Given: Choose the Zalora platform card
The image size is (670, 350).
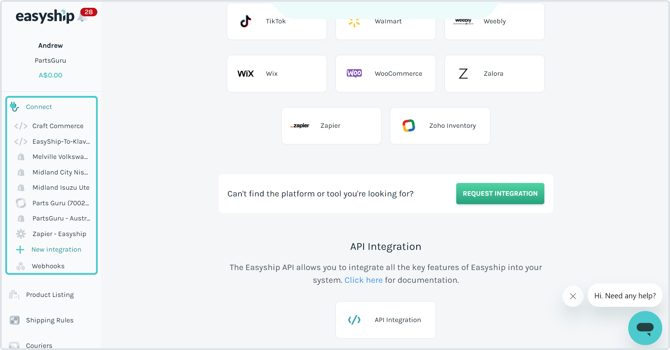Looking at the screenshot, I should coord(494,74).
